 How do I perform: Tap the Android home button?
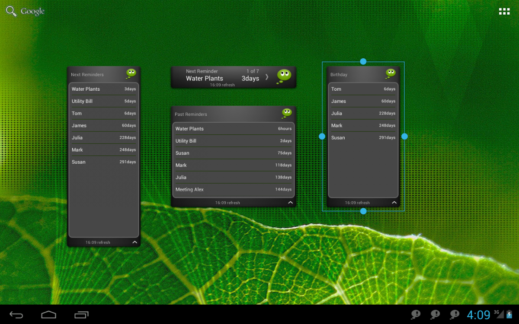point(48,314)
